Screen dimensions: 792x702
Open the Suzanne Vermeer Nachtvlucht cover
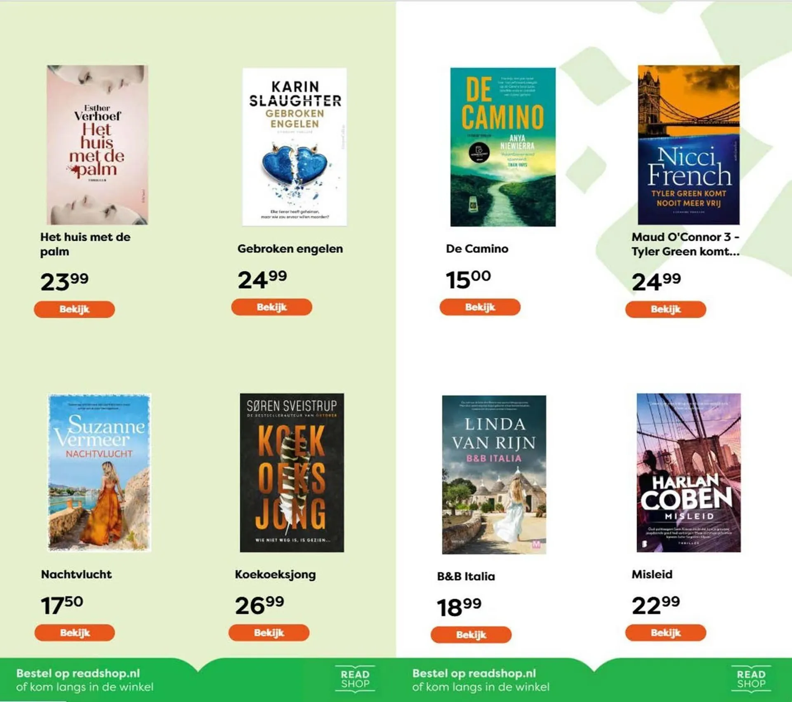tap(99, 472)
